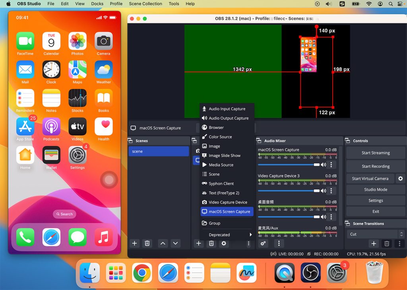
Task: Click add source plus icon
Action: click(x=199, y=243)
